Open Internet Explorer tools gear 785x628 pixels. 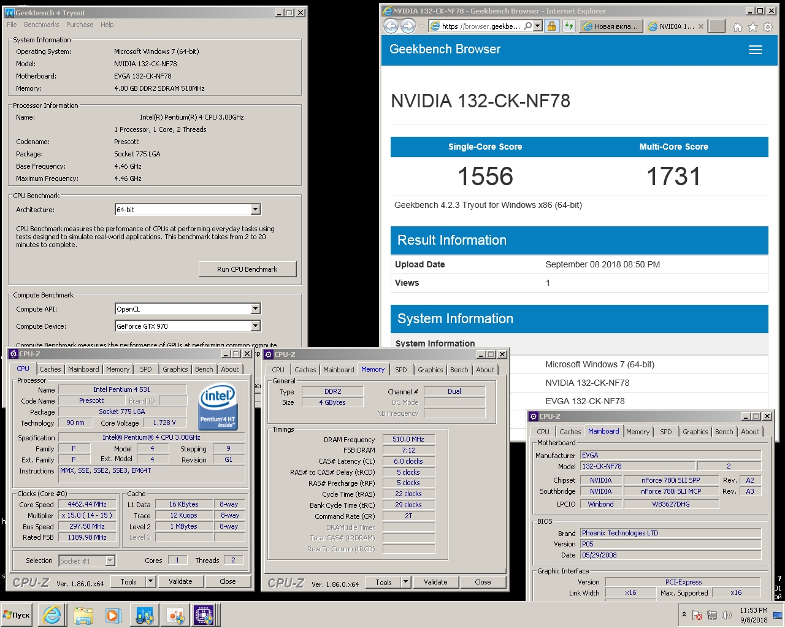pyautogui.click(x=768, y=27)
